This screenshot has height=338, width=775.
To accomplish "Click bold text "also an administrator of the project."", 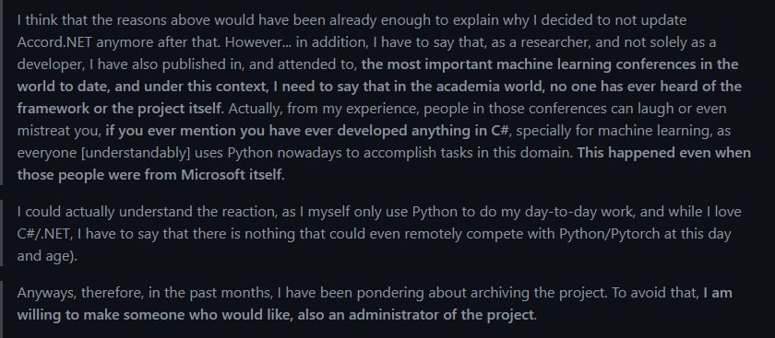I will [x=416, y=315].
